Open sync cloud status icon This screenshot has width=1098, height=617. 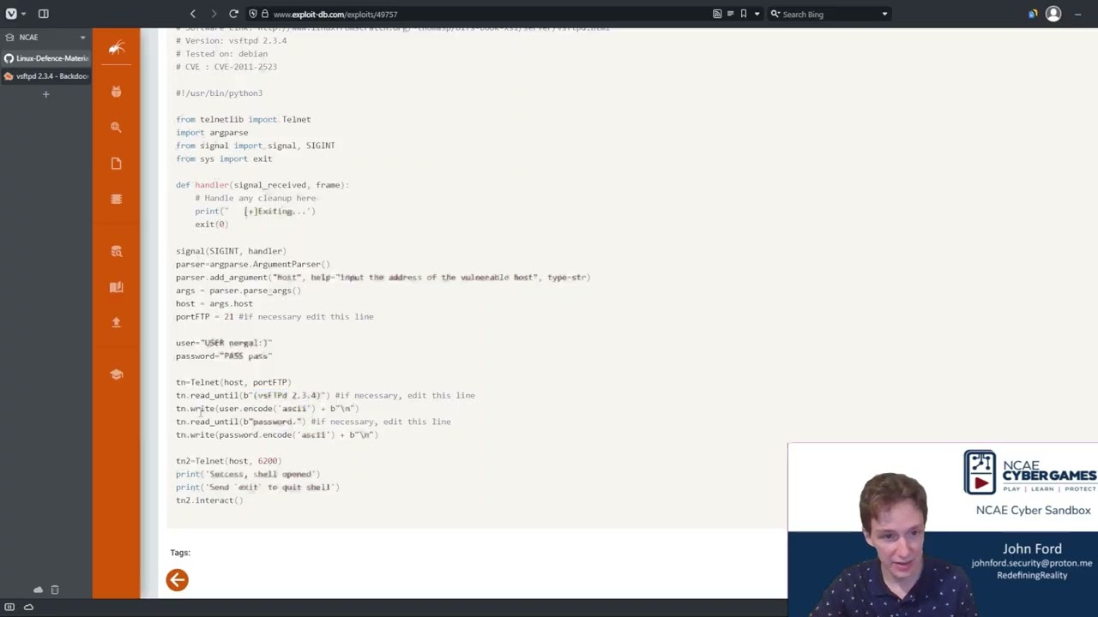coord(28,607)
